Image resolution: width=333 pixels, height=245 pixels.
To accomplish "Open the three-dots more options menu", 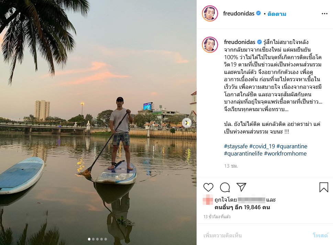I will (x=324, y=14).
